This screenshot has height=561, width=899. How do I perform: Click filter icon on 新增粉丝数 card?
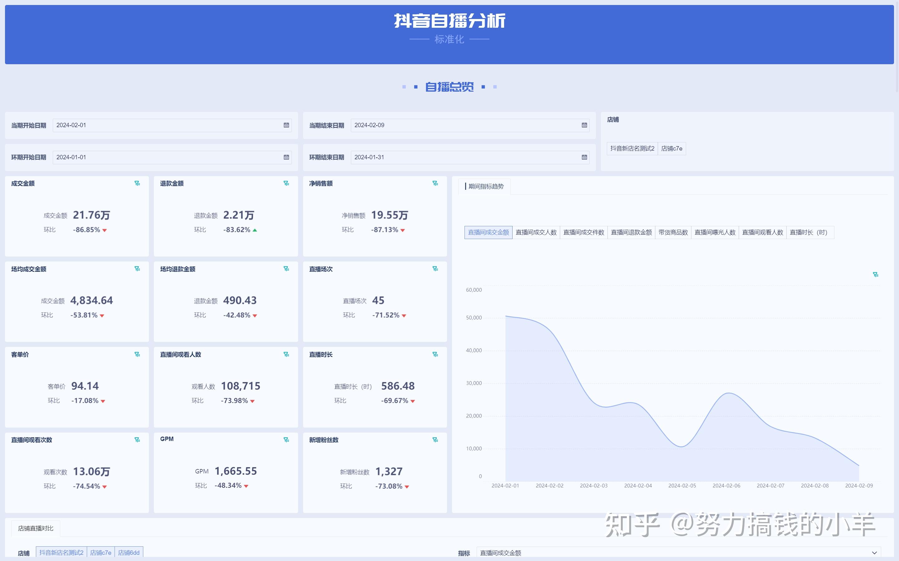(435, 440)
